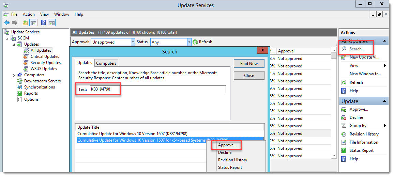This screenshot has height=177, width=394.
Task: Click the Revision History icon in Actions
Action: click(344, 134)
